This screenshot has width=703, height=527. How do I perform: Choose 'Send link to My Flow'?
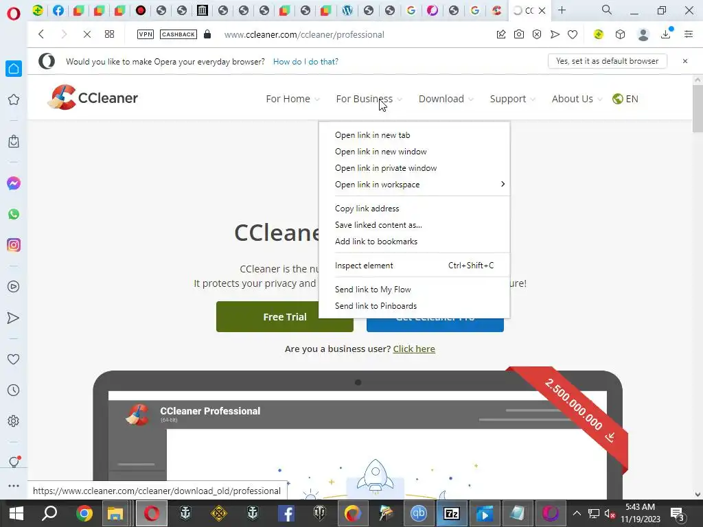click(414, 290)
